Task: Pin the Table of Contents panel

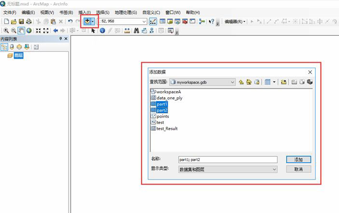Action: (x=60, y=39)
